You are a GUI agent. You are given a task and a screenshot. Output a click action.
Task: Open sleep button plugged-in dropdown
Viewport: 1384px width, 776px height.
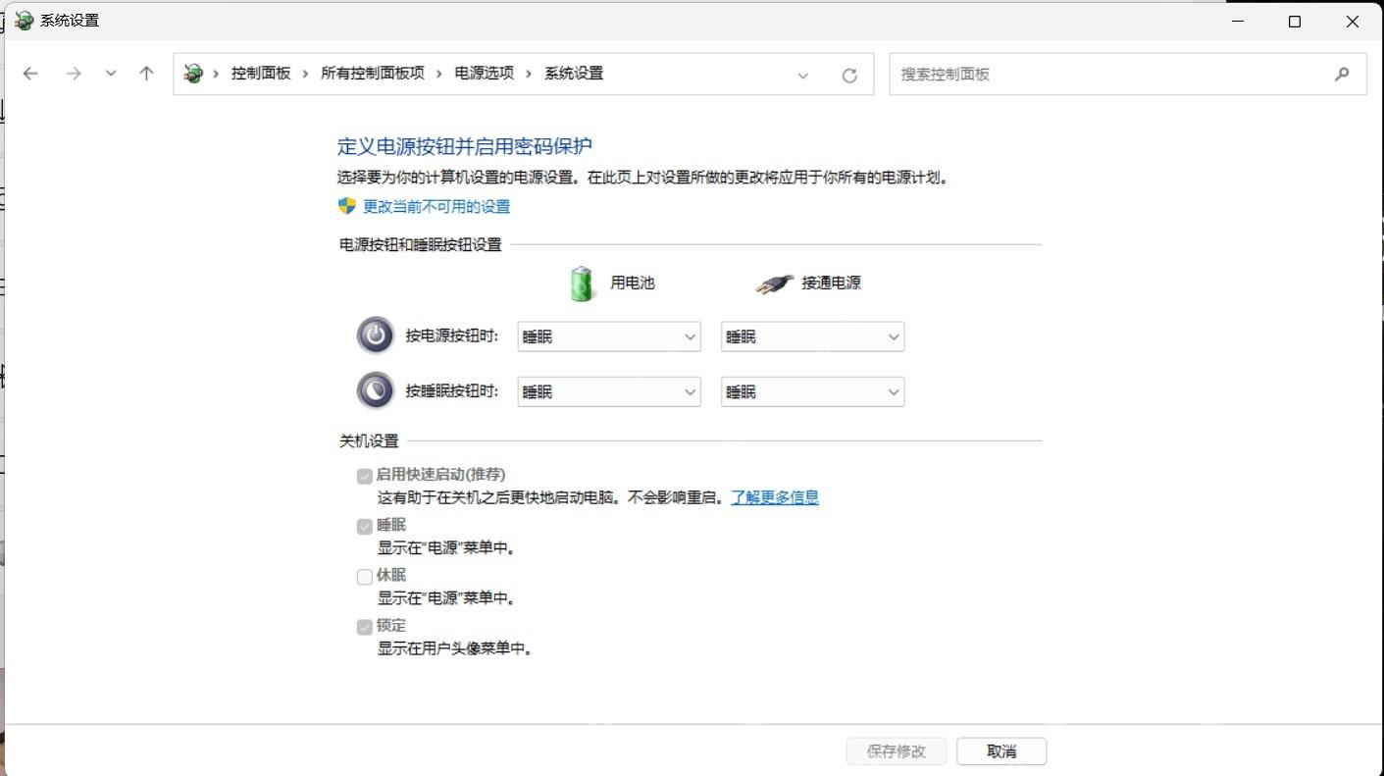coord(812,391)
